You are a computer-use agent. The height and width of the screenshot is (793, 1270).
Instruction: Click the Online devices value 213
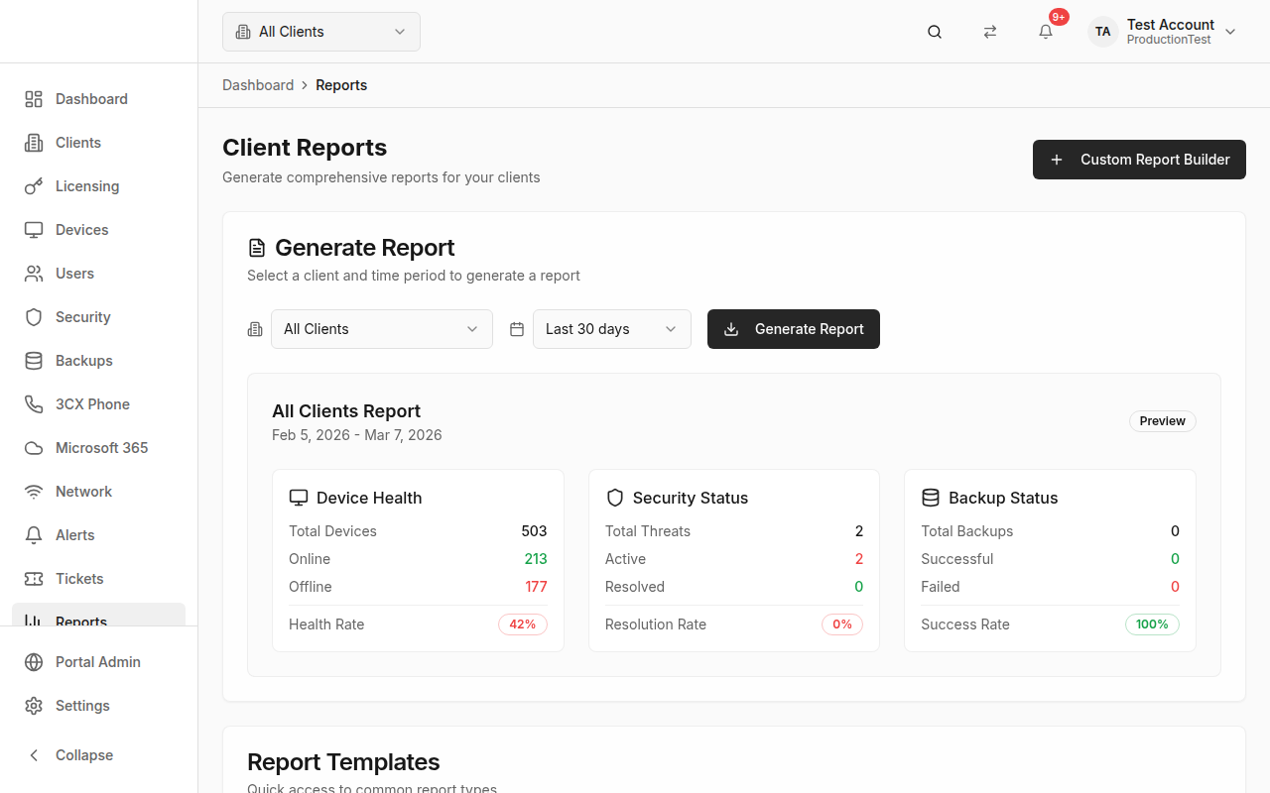536,559
